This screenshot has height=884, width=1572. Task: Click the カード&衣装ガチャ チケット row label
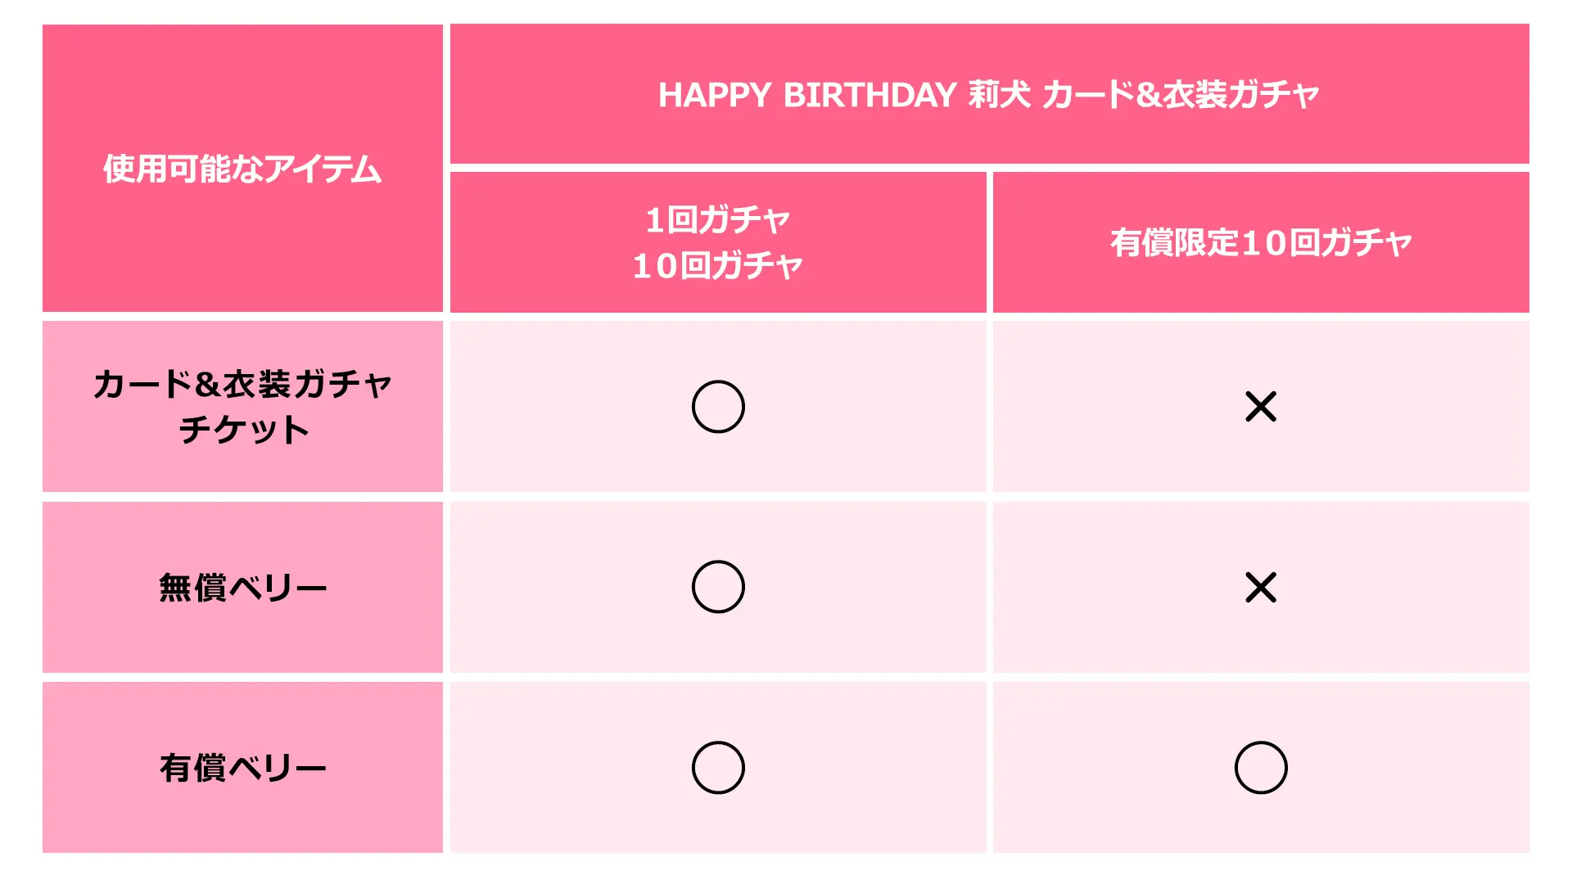(x=242, y=407)
